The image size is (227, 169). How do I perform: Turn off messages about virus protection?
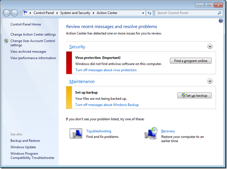pyautogui.click(x=106, y=70)
